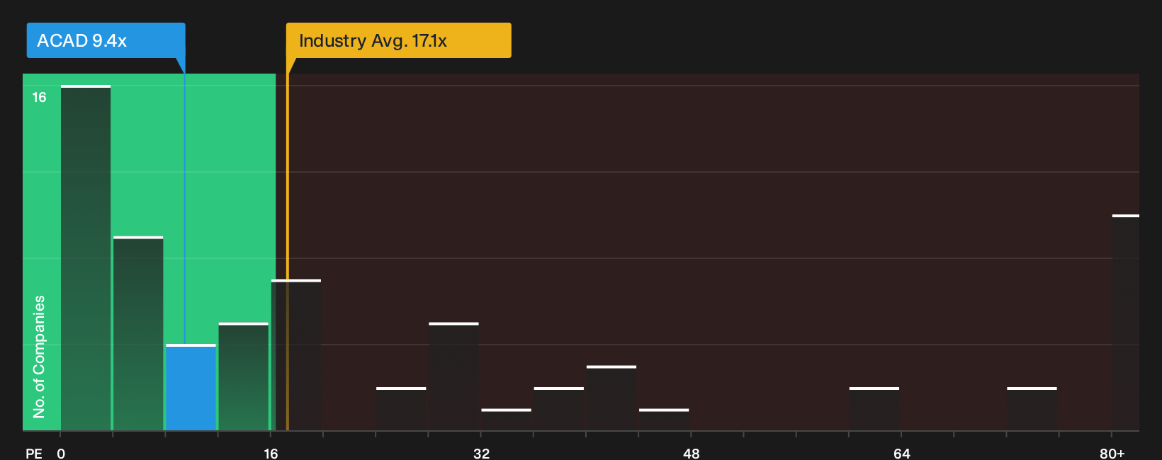Select the last bar before PE 16
1162x460 pixels.
pos(244,376)
